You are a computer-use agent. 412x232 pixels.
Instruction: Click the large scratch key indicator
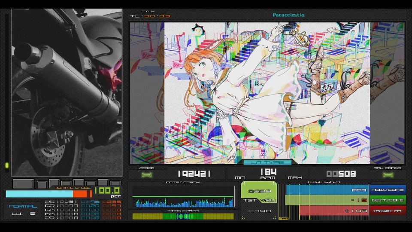coord(23,183)
